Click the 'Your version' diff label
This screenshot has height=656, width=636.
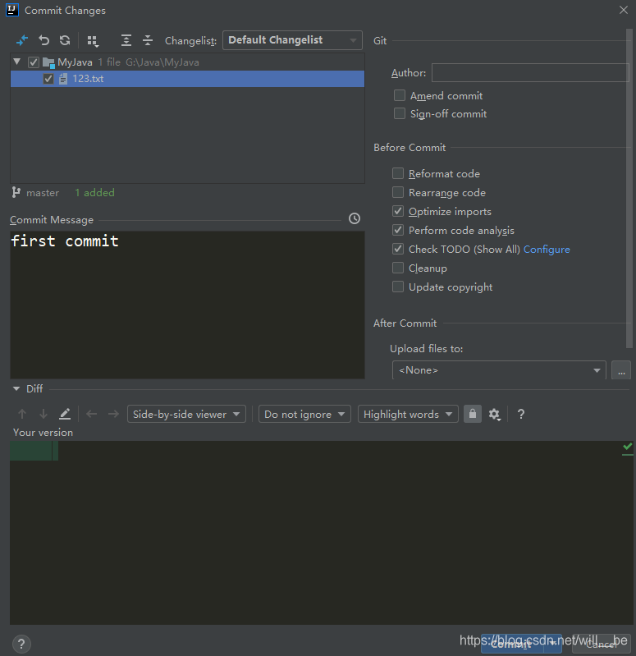43,432
